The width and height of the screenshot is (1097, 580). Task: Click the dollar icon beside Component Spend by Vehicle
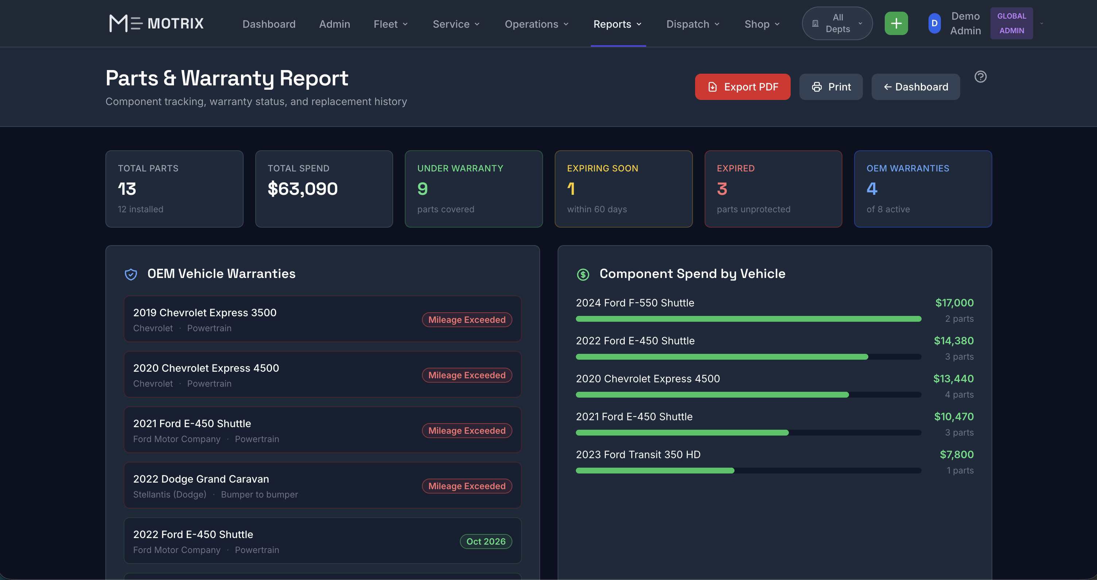[582, 274]
